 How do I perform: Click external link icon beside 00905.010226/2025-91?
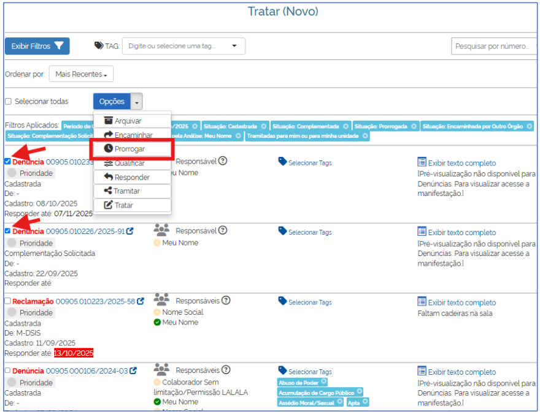tap(130, 231)
